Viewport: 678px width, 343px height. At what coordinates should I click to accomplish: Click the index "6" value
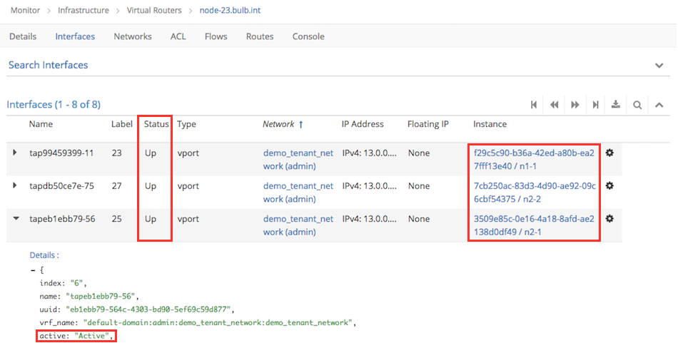click(x=77, y=283)
